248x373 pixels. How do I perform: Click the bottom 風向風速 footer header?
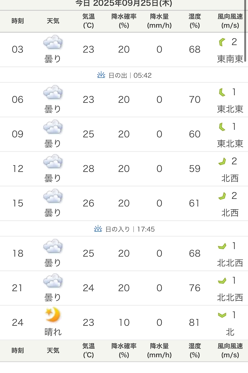tap(230, 351)
